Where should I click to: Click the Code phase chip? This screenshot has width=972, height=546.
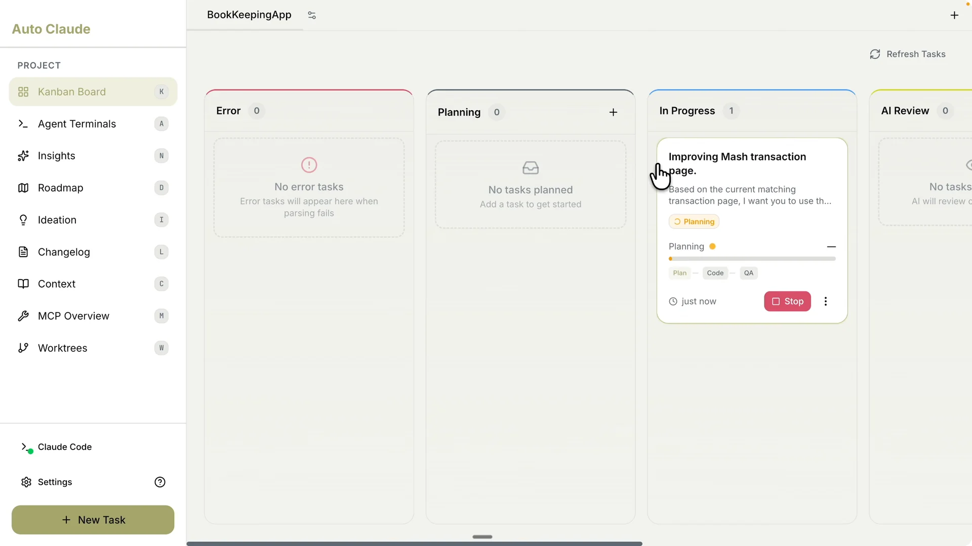pyautogui.click(x=715, y=273)
